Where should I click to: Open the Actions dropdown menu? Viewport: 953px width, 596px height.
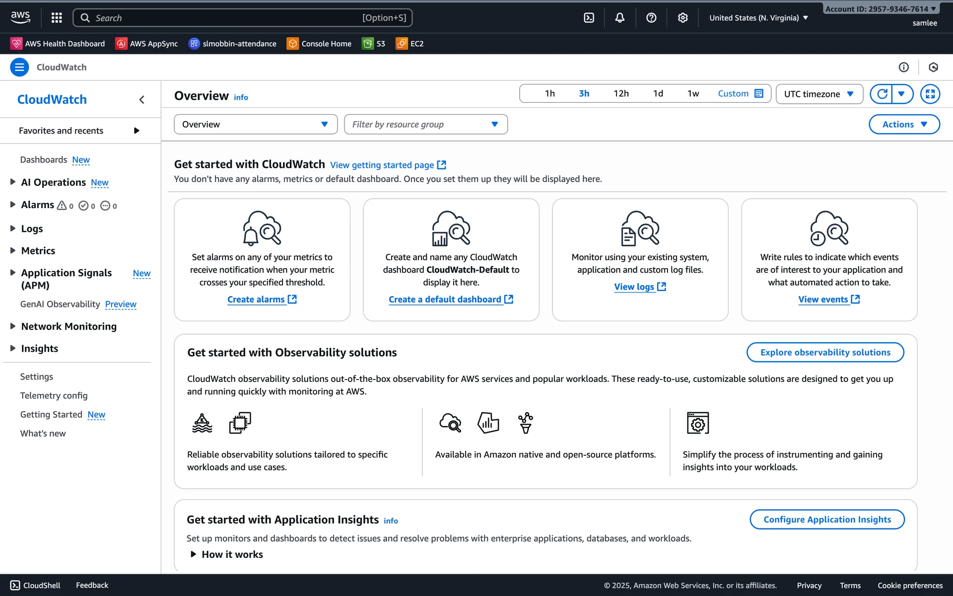(x=904, y=124)
